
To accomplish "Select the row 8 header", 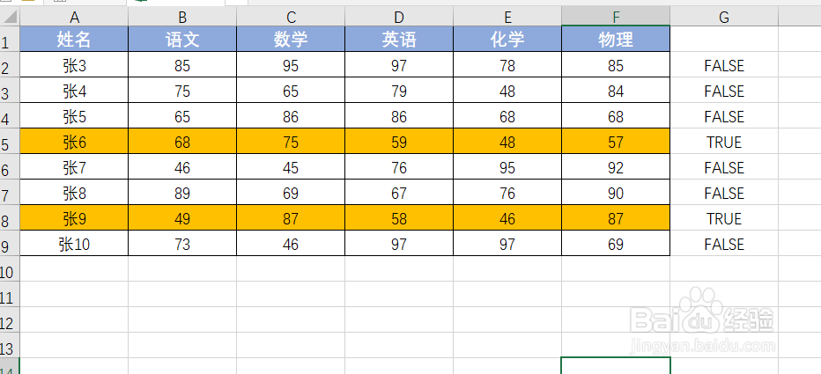I will (x=10, y=218).
